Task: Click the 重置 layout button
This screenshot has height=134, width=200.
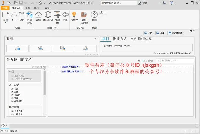Action: (161, 33)
